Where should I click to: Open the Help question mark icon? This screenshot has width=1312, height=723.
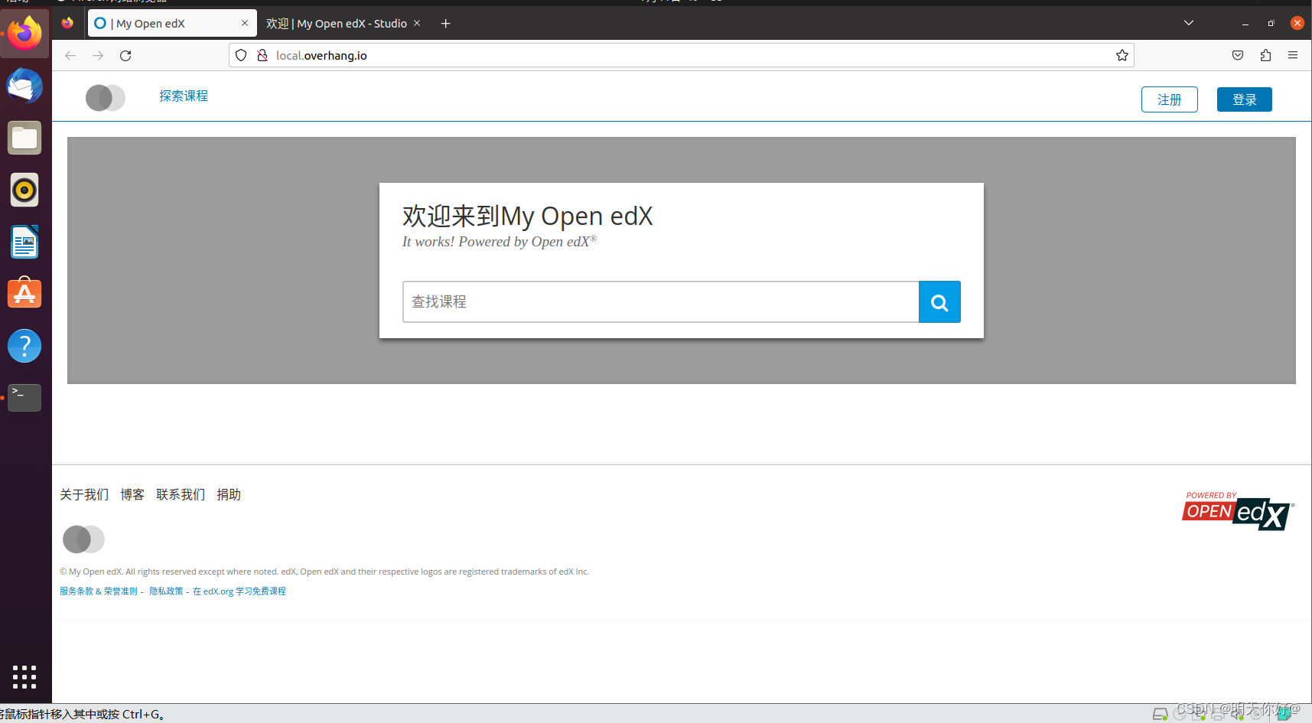pos(24,346)
